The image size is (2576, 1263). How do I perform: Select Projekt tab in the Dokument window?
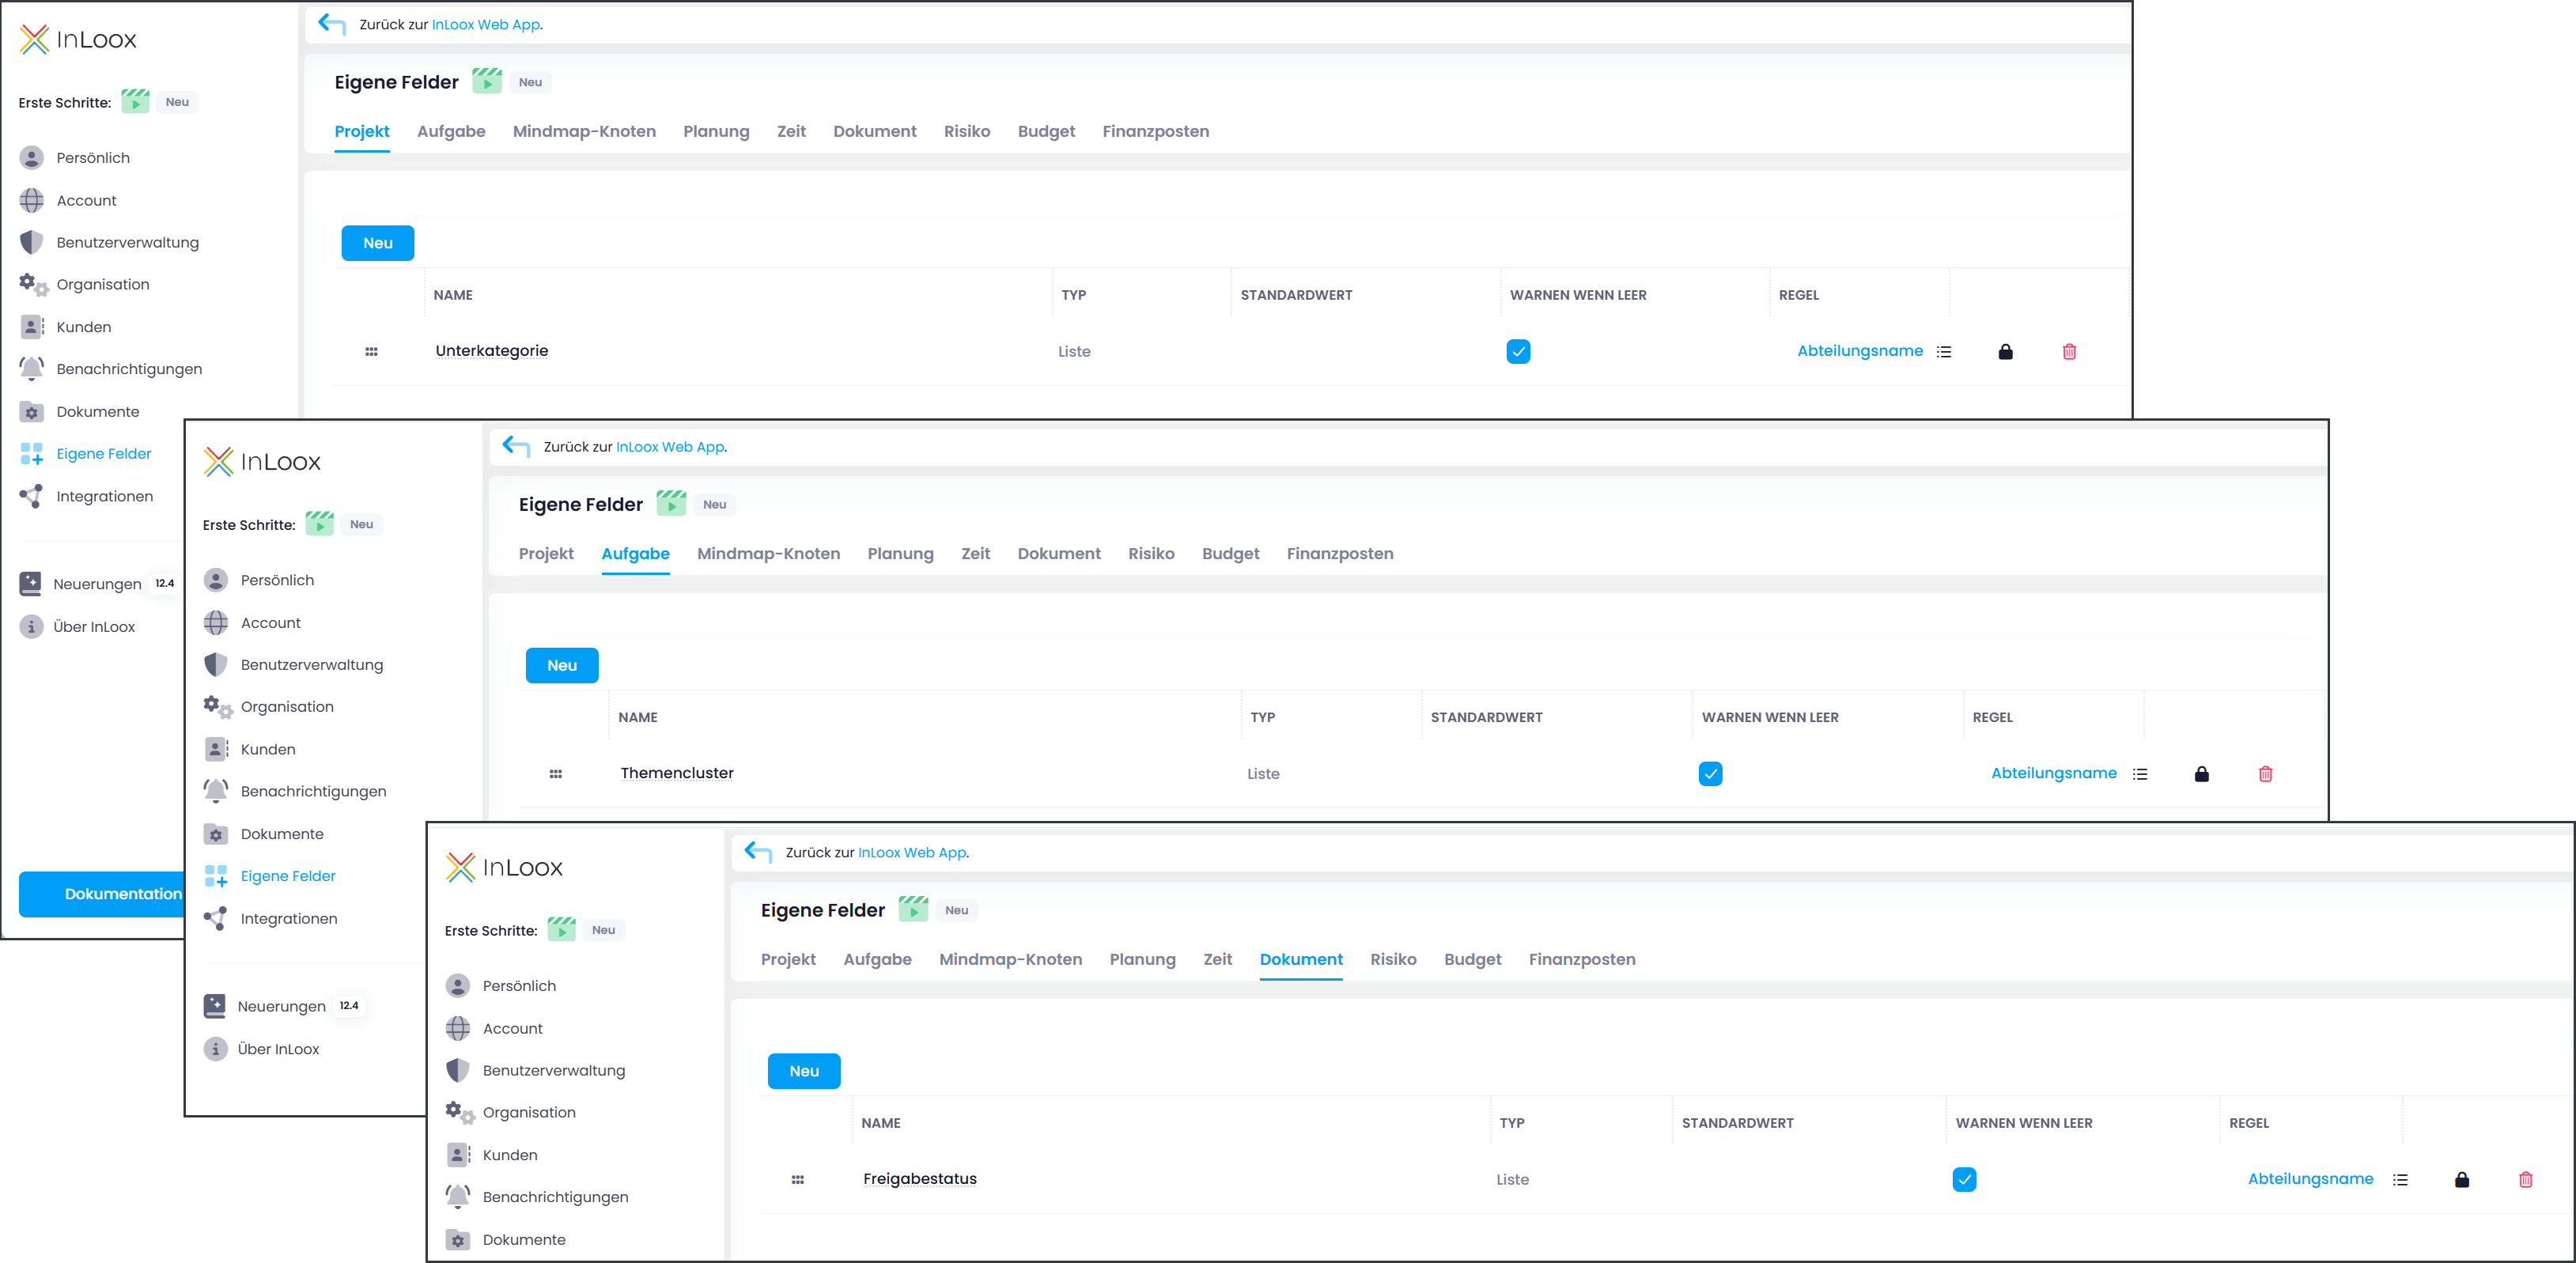click(788, 959)
